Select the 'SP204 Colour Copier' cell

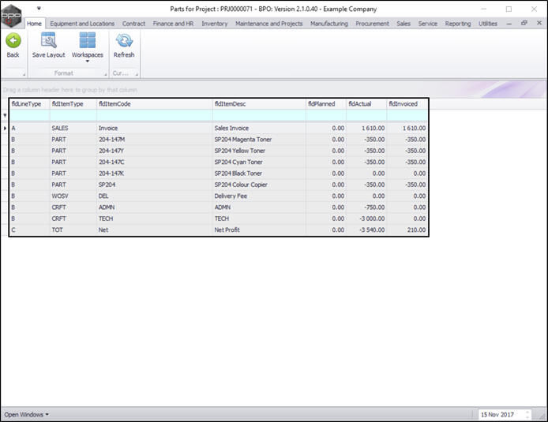point(259,185)
